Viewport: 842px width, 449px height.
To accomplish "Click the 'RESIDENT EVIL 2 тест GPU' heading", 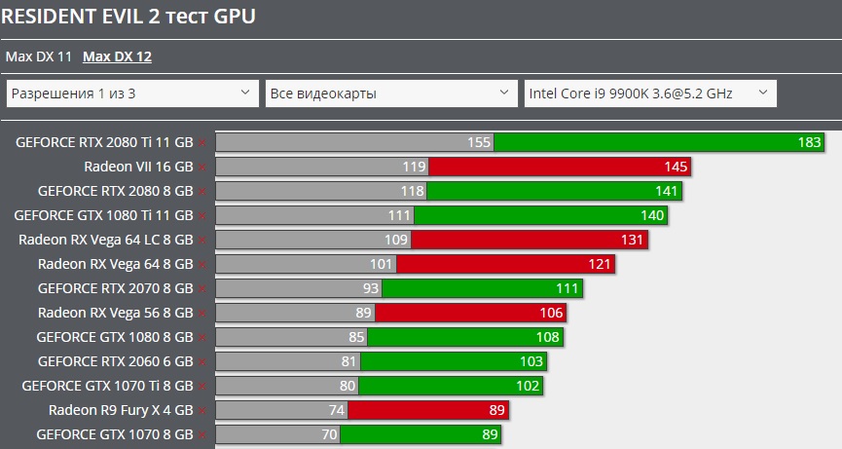I will click(x=128, y=17).
